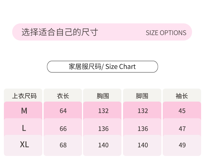Image resolution: width=205 pixels, height=165 pixels.
Task: Pick the XL size row label
Action: (24, 145)
